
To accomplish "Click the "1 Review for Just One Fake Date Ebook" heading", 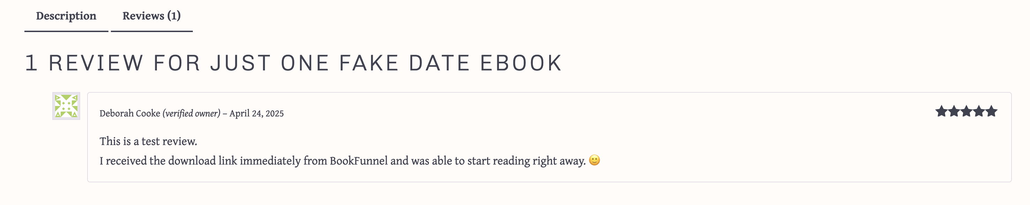I will [x=294, y=63].
